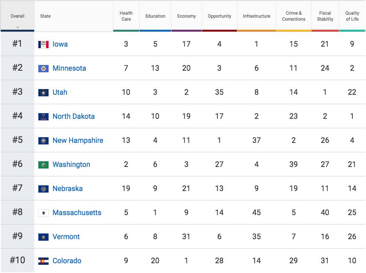Sort by Crime & Corrections header
The width and height of the screenshot is (366, 273).
293,16
